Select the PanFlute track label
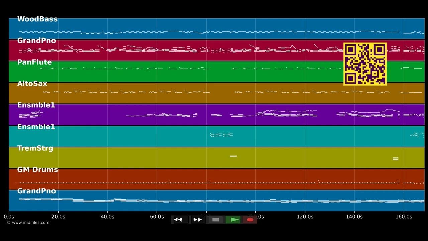The height and width of the screenshot is (241, 428). (x=34, y=62)
